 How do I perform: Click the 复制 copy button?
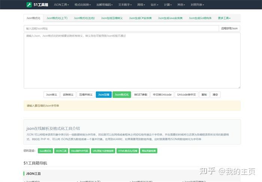[x=204, y=95]
